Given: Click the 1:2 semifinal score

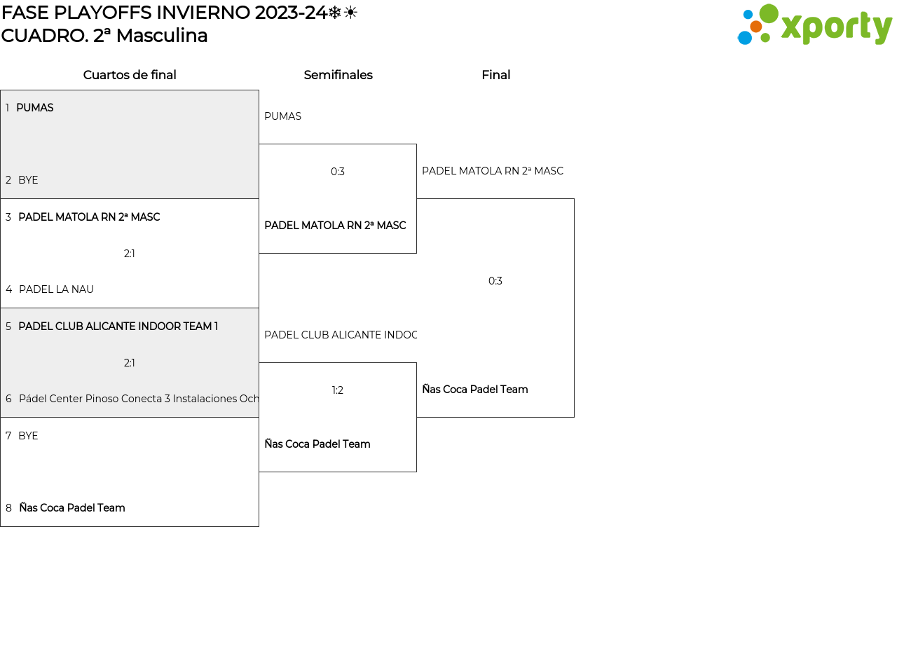Looking at the screenshot, I should coord(338,390).
